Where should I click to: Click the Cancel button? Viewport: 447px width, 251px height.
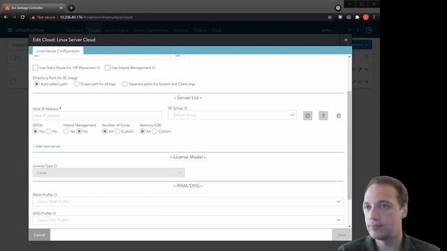click(39, 235)
